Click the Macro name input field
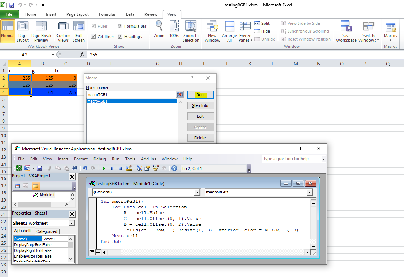Screen dimensions: 404x277 point(132,95)
